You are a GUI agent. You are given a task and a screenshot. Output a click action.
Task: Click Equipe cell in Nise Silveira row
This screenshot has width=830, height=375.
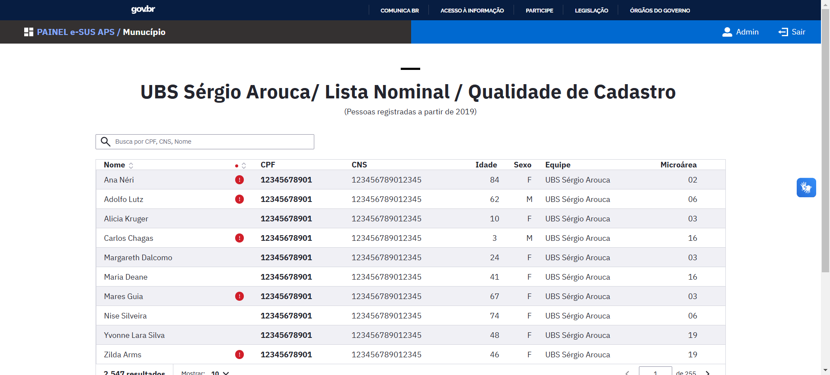pos(578,316)
